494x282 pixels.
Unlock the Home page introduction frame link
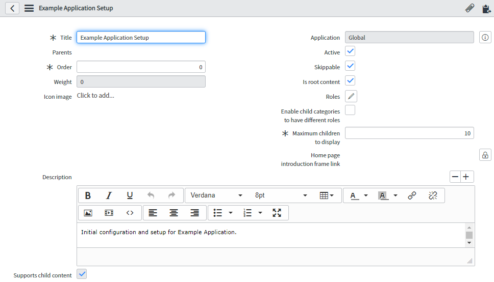tap(485, 155)
